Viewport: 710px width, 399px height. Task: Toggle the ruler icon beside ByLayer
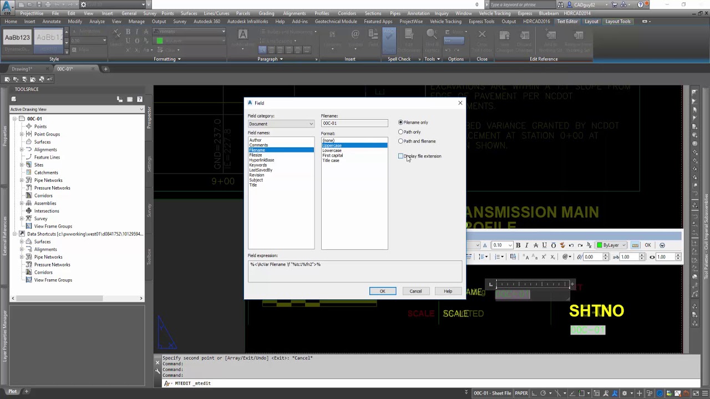635,245
